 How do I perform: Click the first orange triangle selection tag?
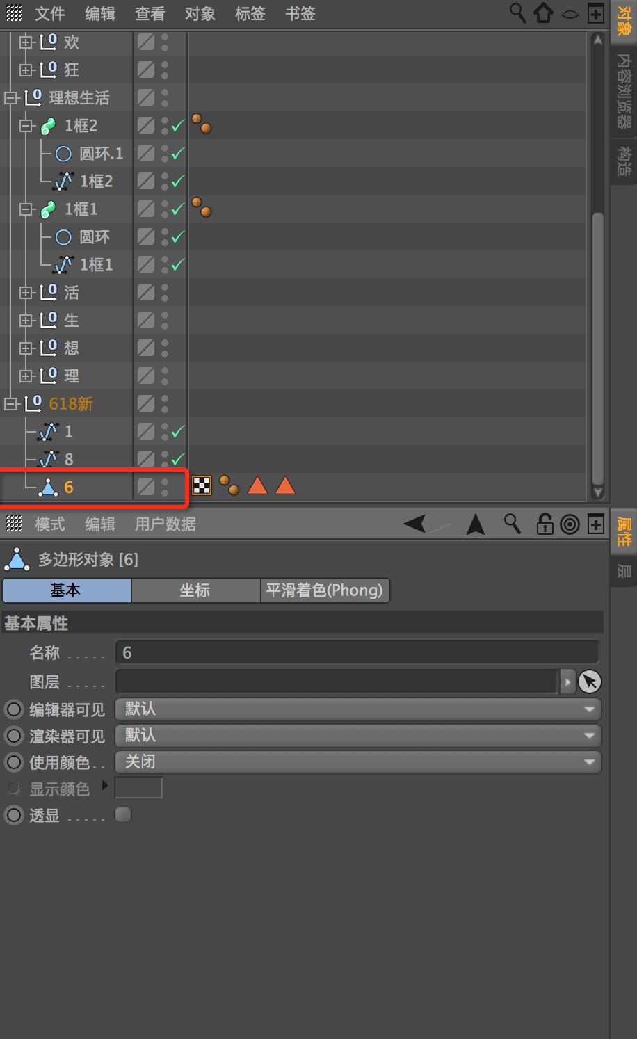pyautogui.click(x=257, y=485)
